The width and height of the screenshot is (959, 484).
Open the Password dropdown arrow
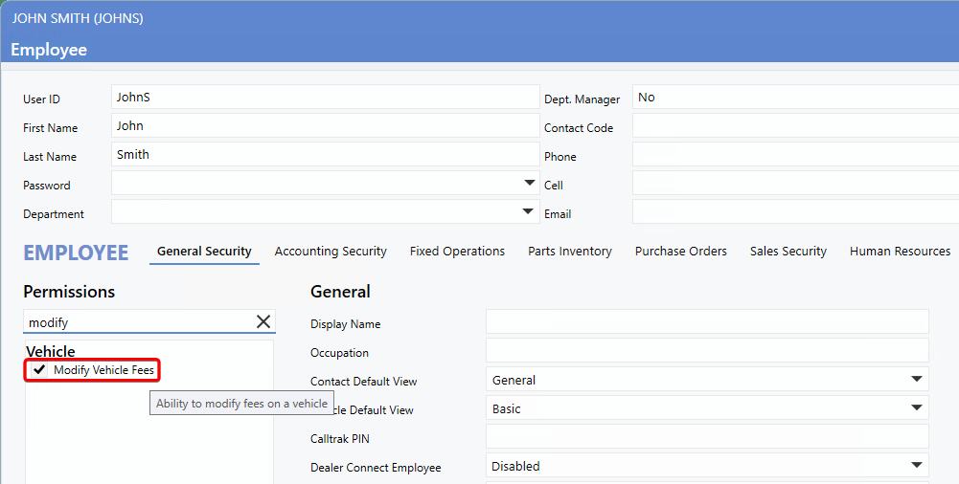coord(530,183)
